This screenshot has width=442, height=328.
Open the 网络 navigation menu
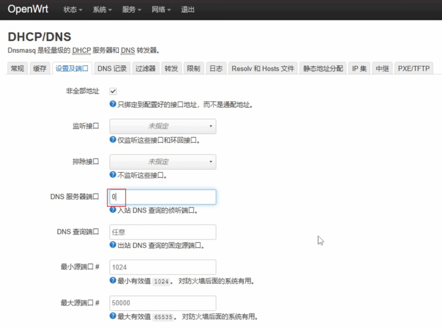[161, 10]
